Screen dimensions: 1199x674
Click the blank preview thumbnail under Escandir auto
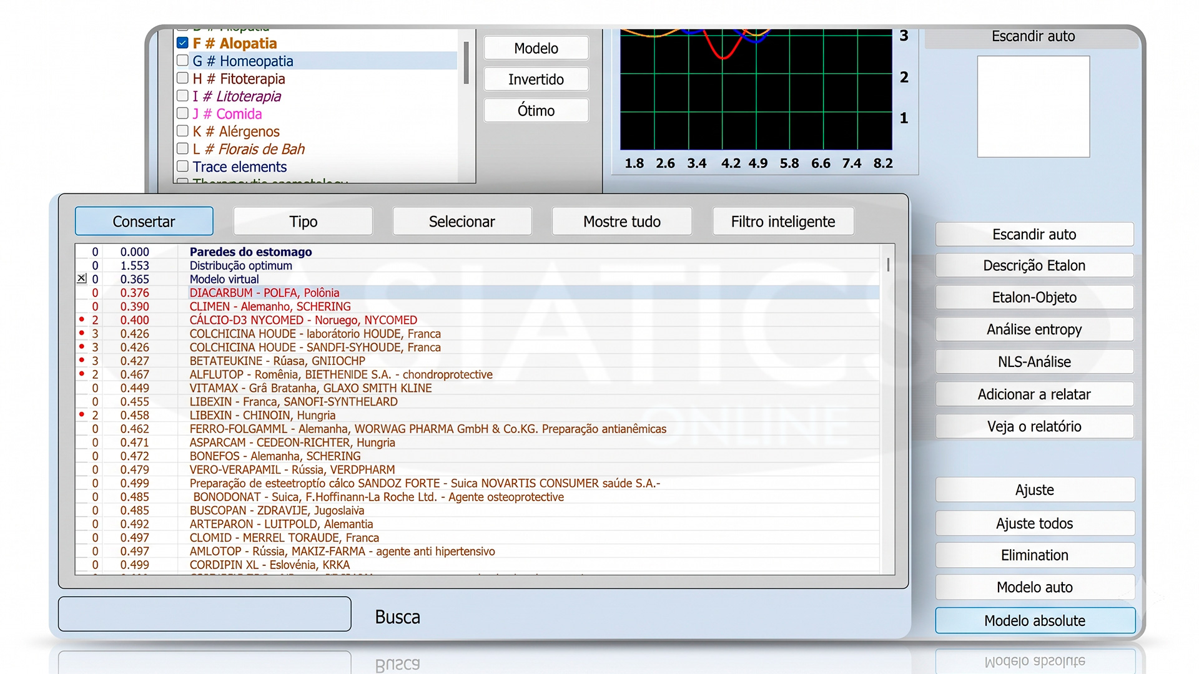[x=1034, y=107]
